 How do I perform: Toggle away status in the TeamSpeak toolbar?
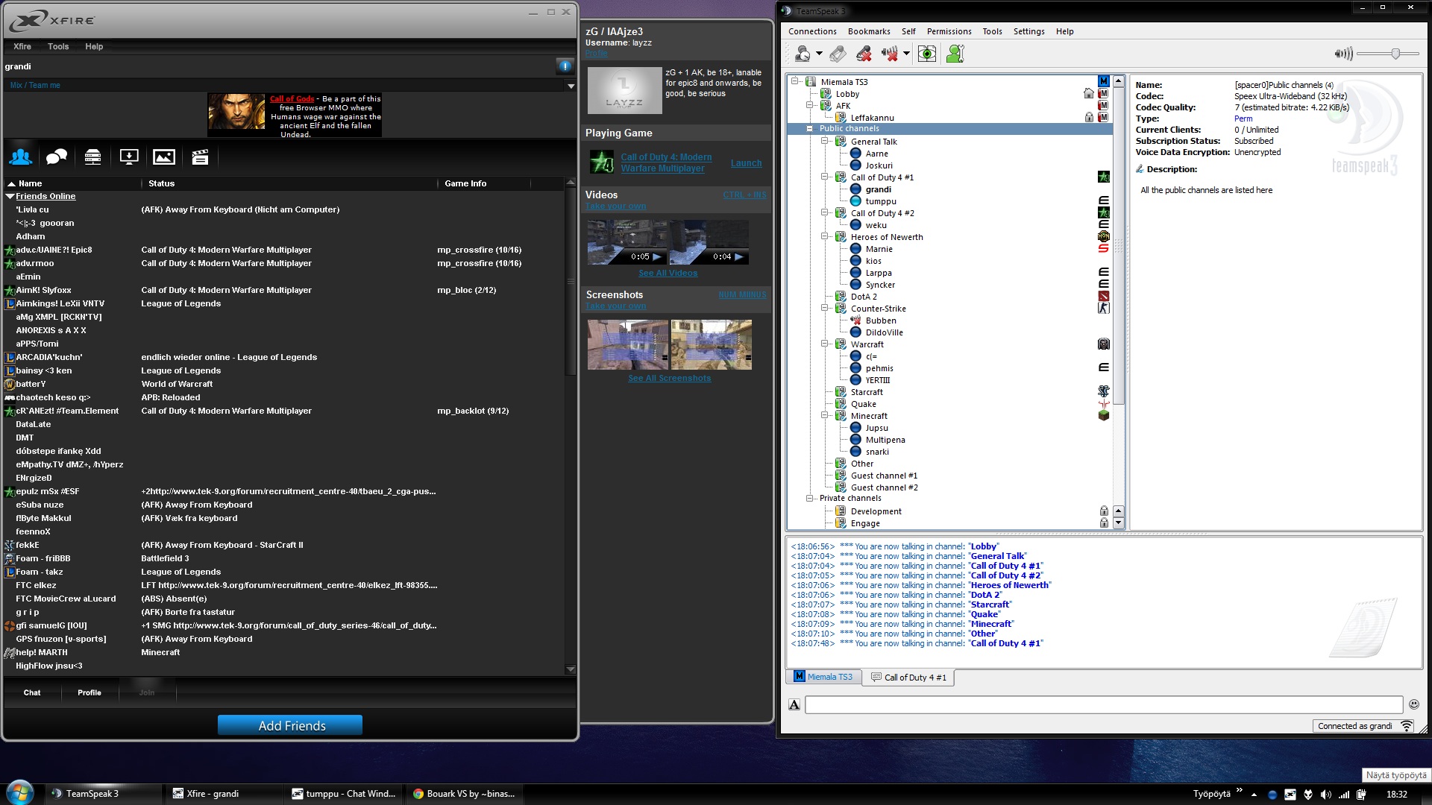click(x=803, y=54)
